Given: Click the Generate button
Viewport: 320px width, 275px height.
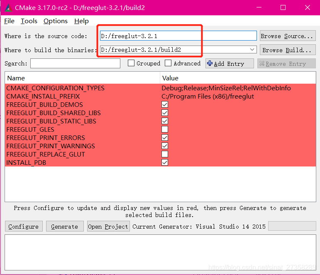Looking at the screenshot, I should (x=65, y=226).
